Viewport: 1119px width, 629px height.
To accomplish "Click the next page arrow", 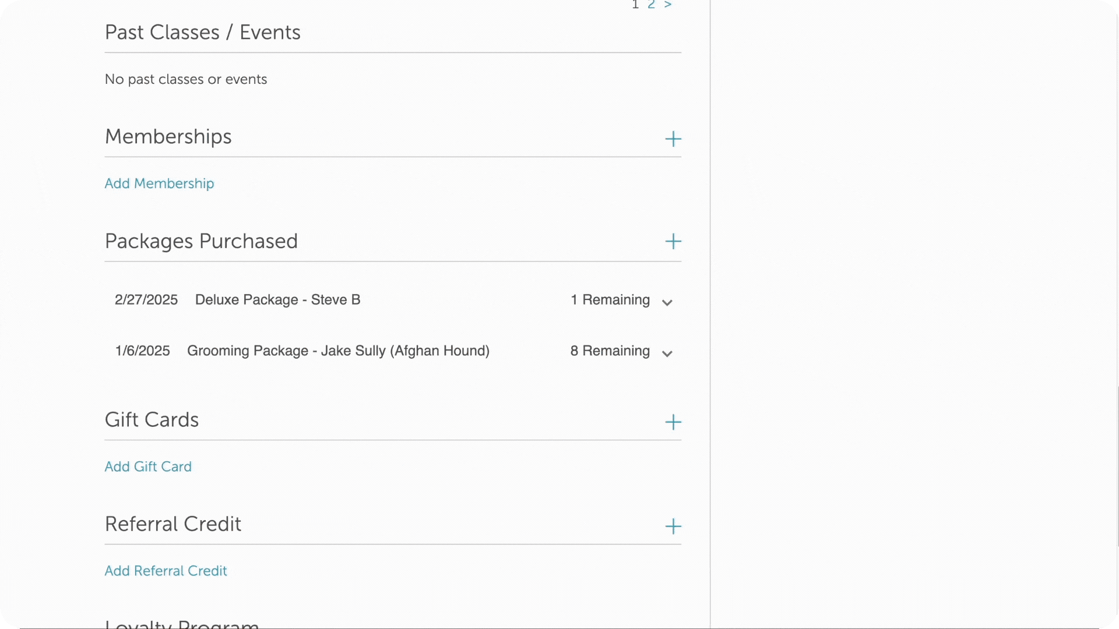I will click(668, 5).
